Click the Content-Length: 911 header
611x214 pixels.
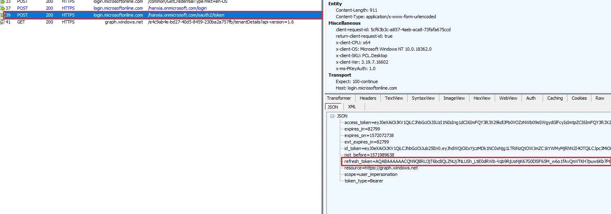[x=356, y=10]
